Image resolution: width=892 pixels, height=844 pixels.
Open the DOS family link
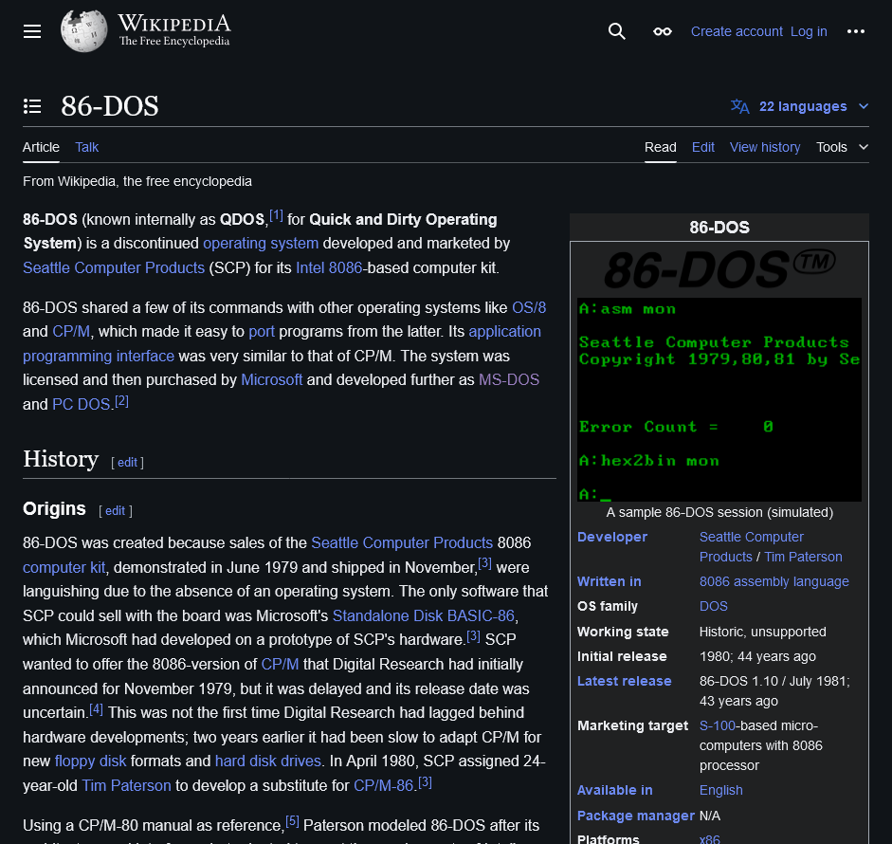pos(714,607)
